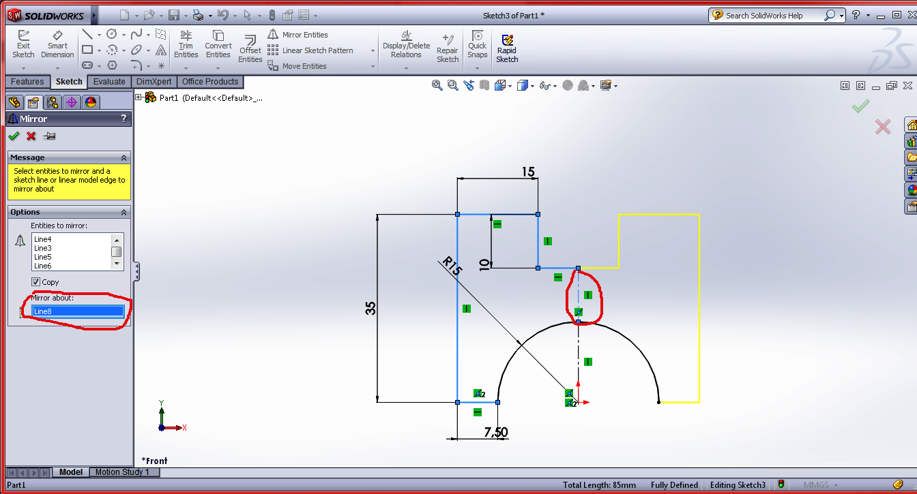Viewport: 917px width, 494px height.
Task: Select the Sketch Fillet tool
Action: (136, 65)
